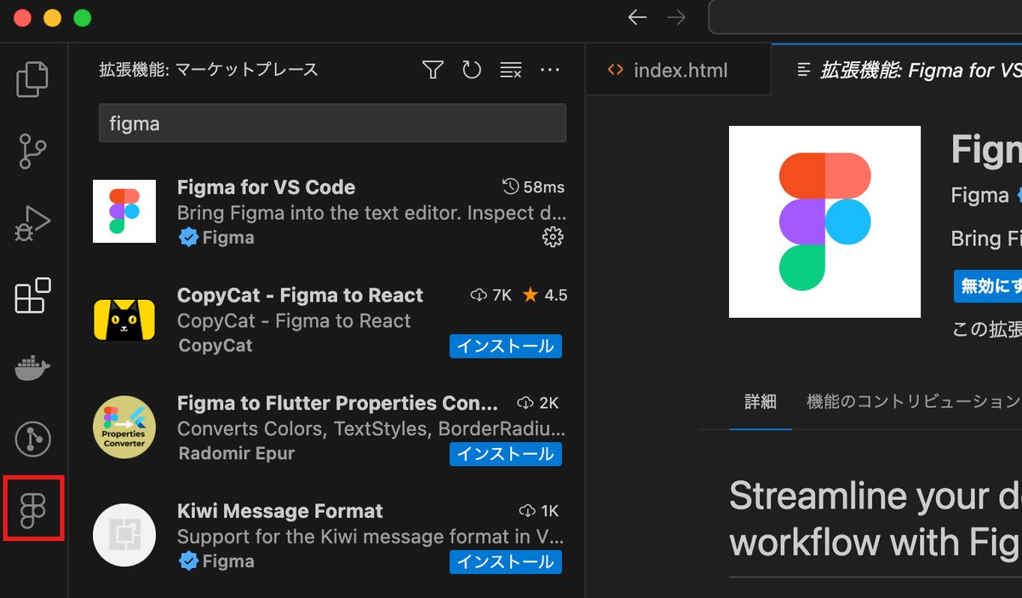Open manage gear for Figma for VS Code
Viewport: 1022px width, 598px height.
(553, 237)
